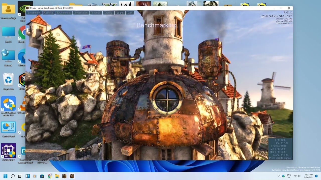Select the Control Panel desktop icon
This screenshot has height=180, width=321.
pos(8,129)
